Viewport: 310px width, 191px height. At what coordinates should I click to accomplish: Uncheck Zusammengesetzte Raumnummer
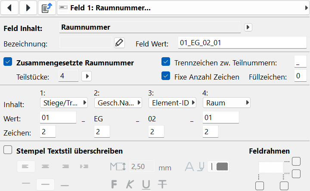tap(8, 62)
